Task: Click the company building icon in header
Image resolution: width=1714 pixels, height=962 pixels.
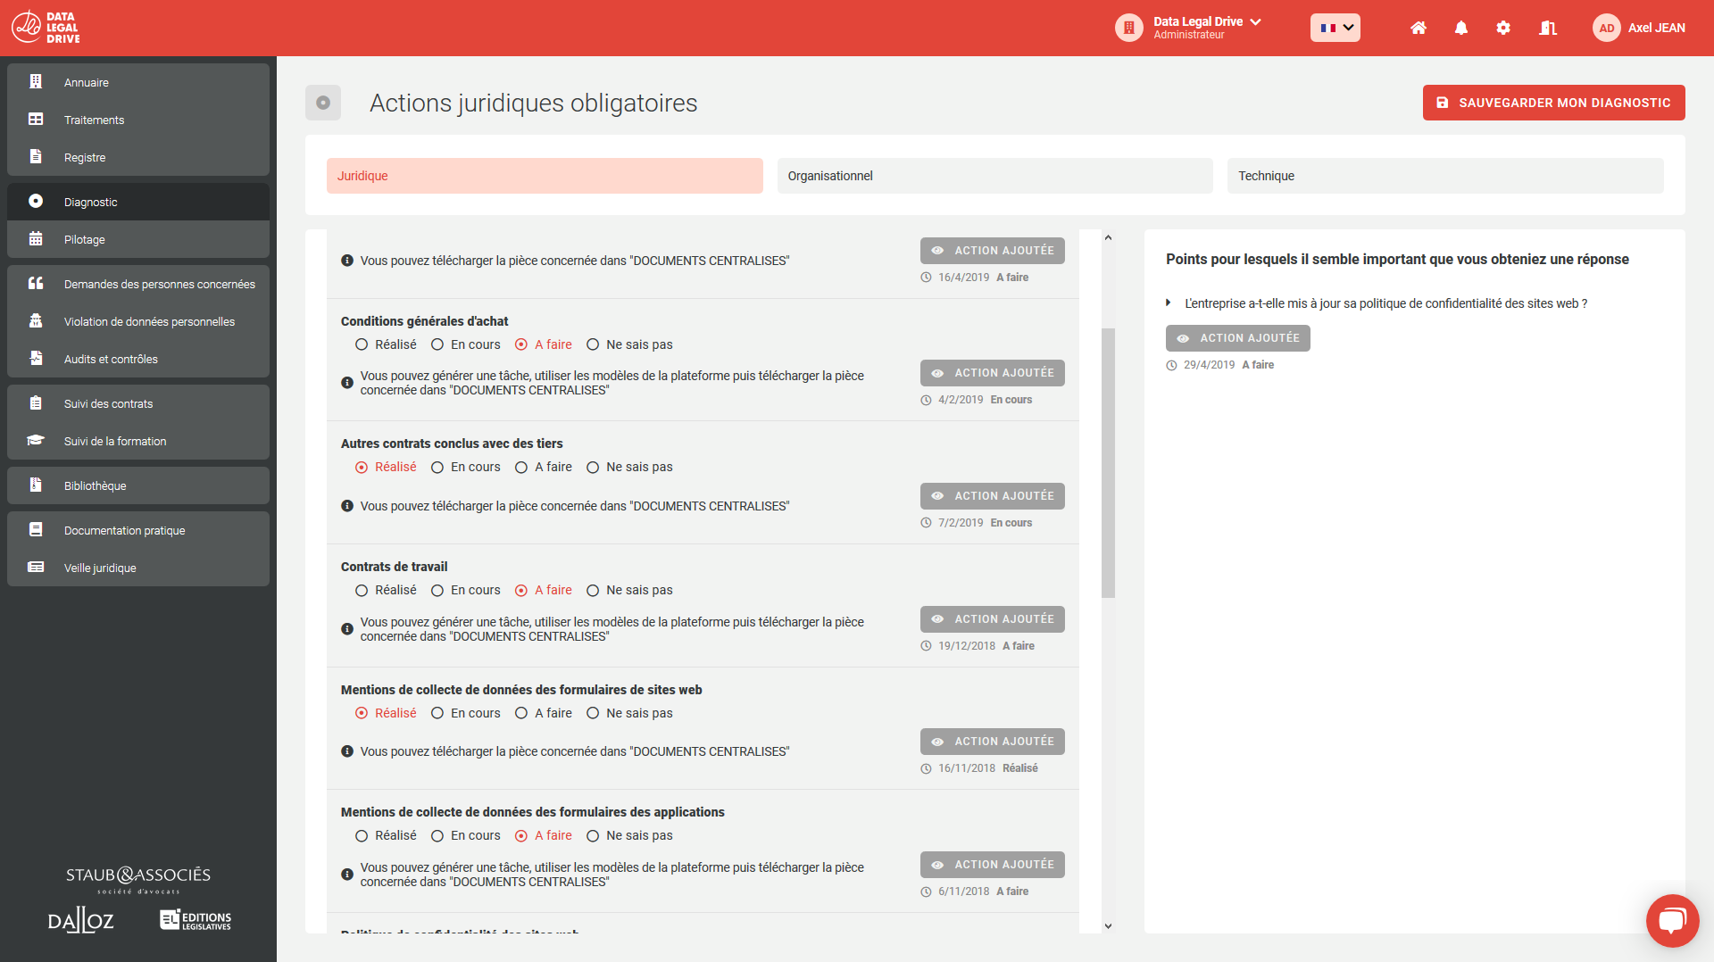Action: 1128,28
